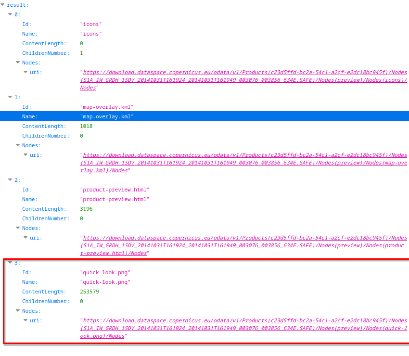Collapse the top-level result node
This screenshot has height=356, width=409.
pos(3,5)
